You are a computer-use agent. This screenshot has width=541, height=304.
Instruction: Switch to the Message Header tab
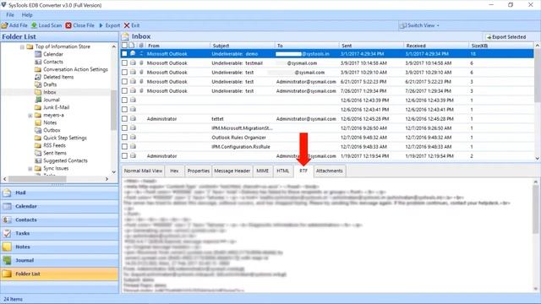pos(232,171)
